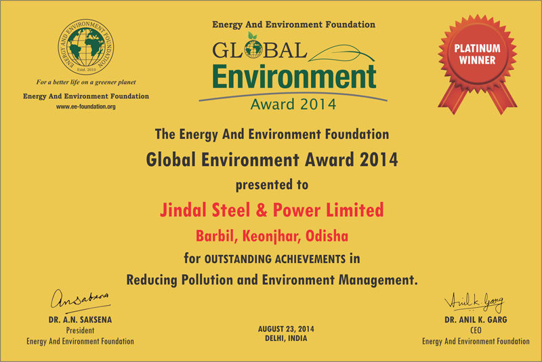Click 'Energy And Environment Foundation' under President

[x=80, y=342]
